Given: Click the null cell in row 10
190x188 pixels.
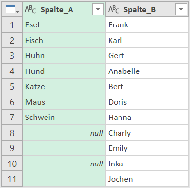Looking at the screenshot, I should tap(64, 164).
